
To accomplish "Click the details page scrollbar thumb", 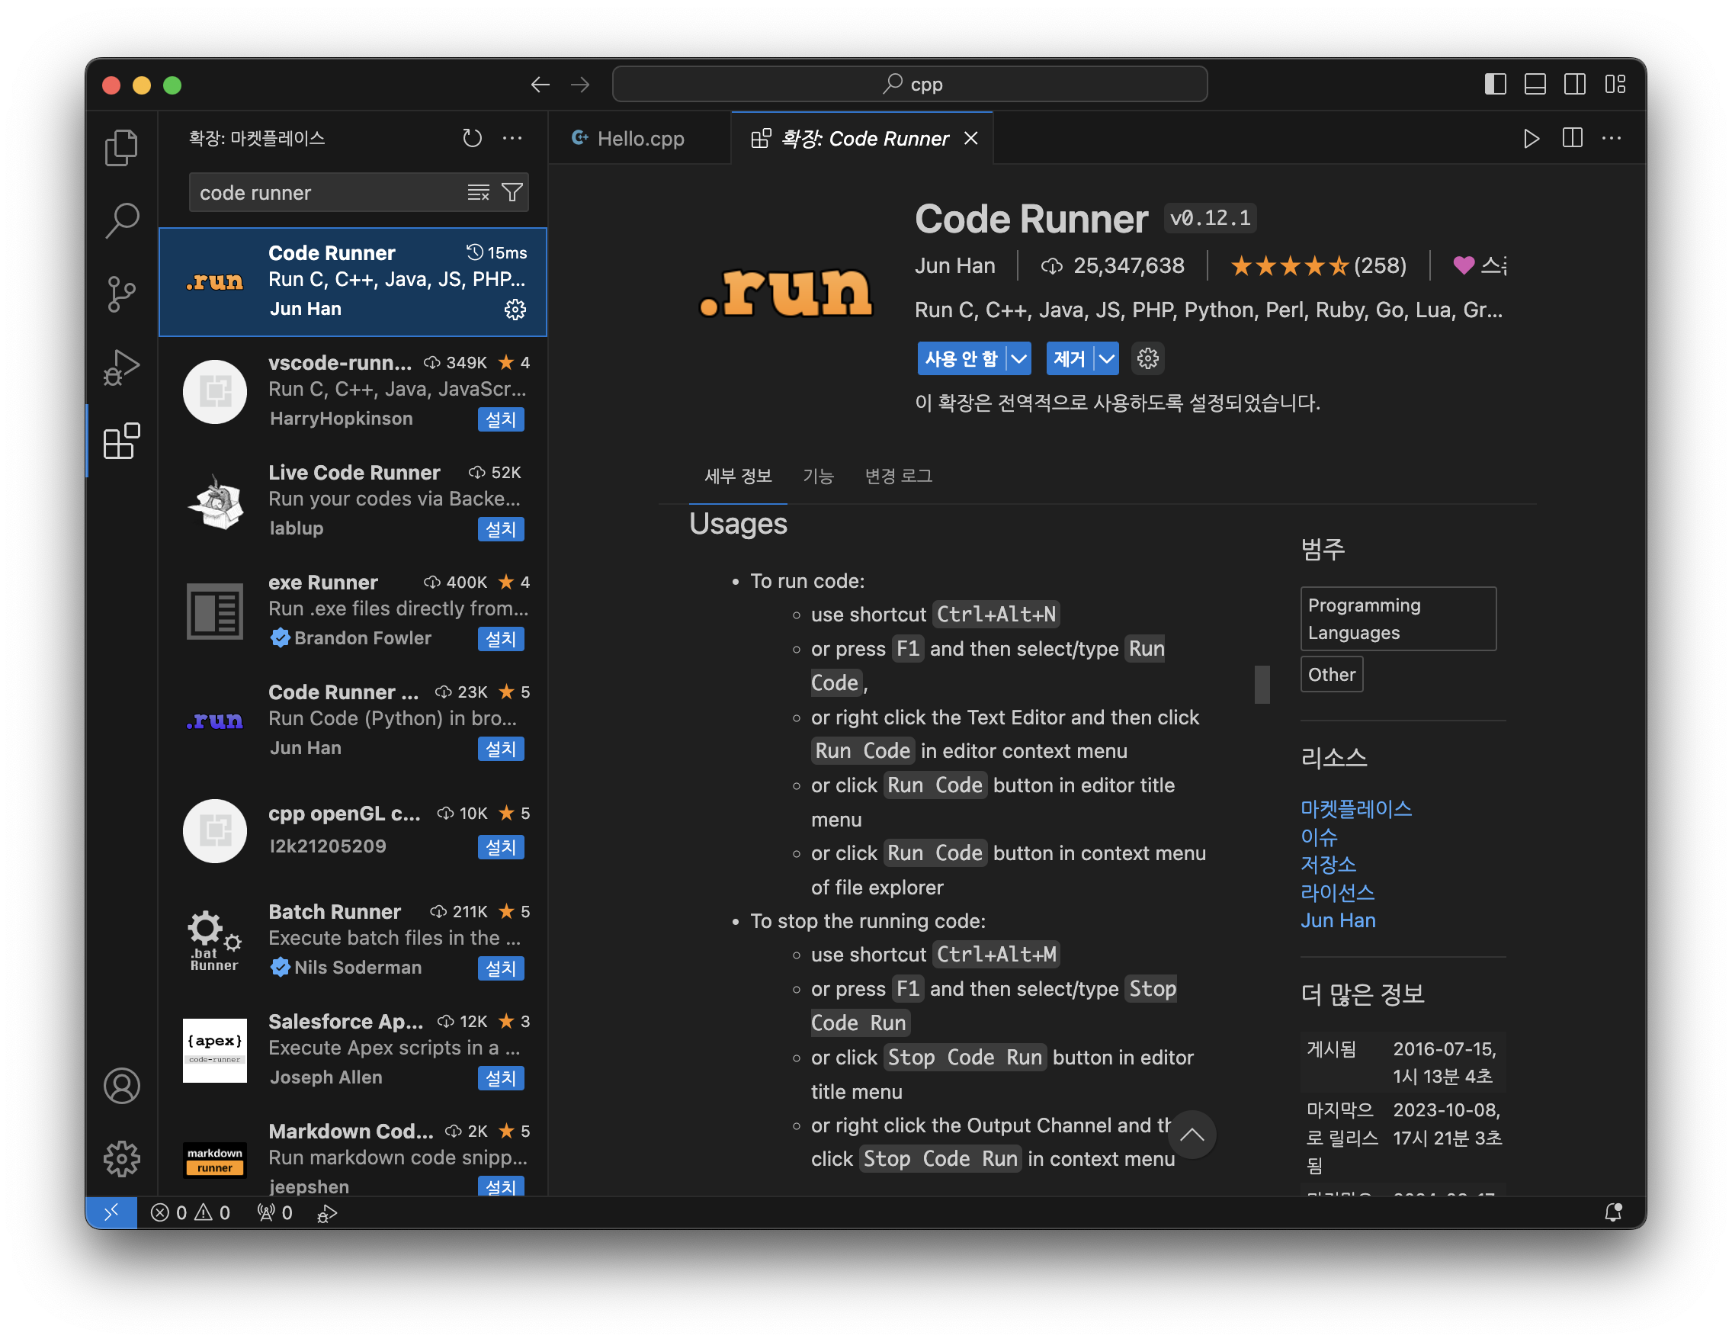I will pyautogui.click(x=1262, y=684).
